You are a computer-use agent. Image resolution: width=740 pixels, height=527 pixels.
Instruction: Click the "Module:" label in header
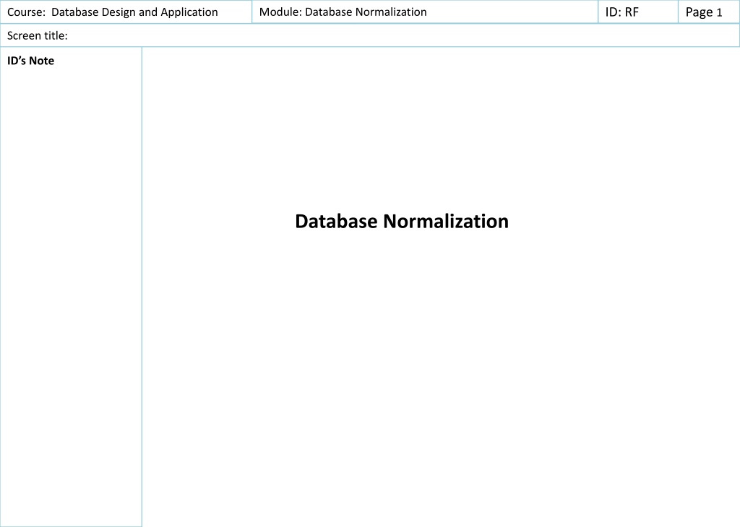click(x=280, y=12)
